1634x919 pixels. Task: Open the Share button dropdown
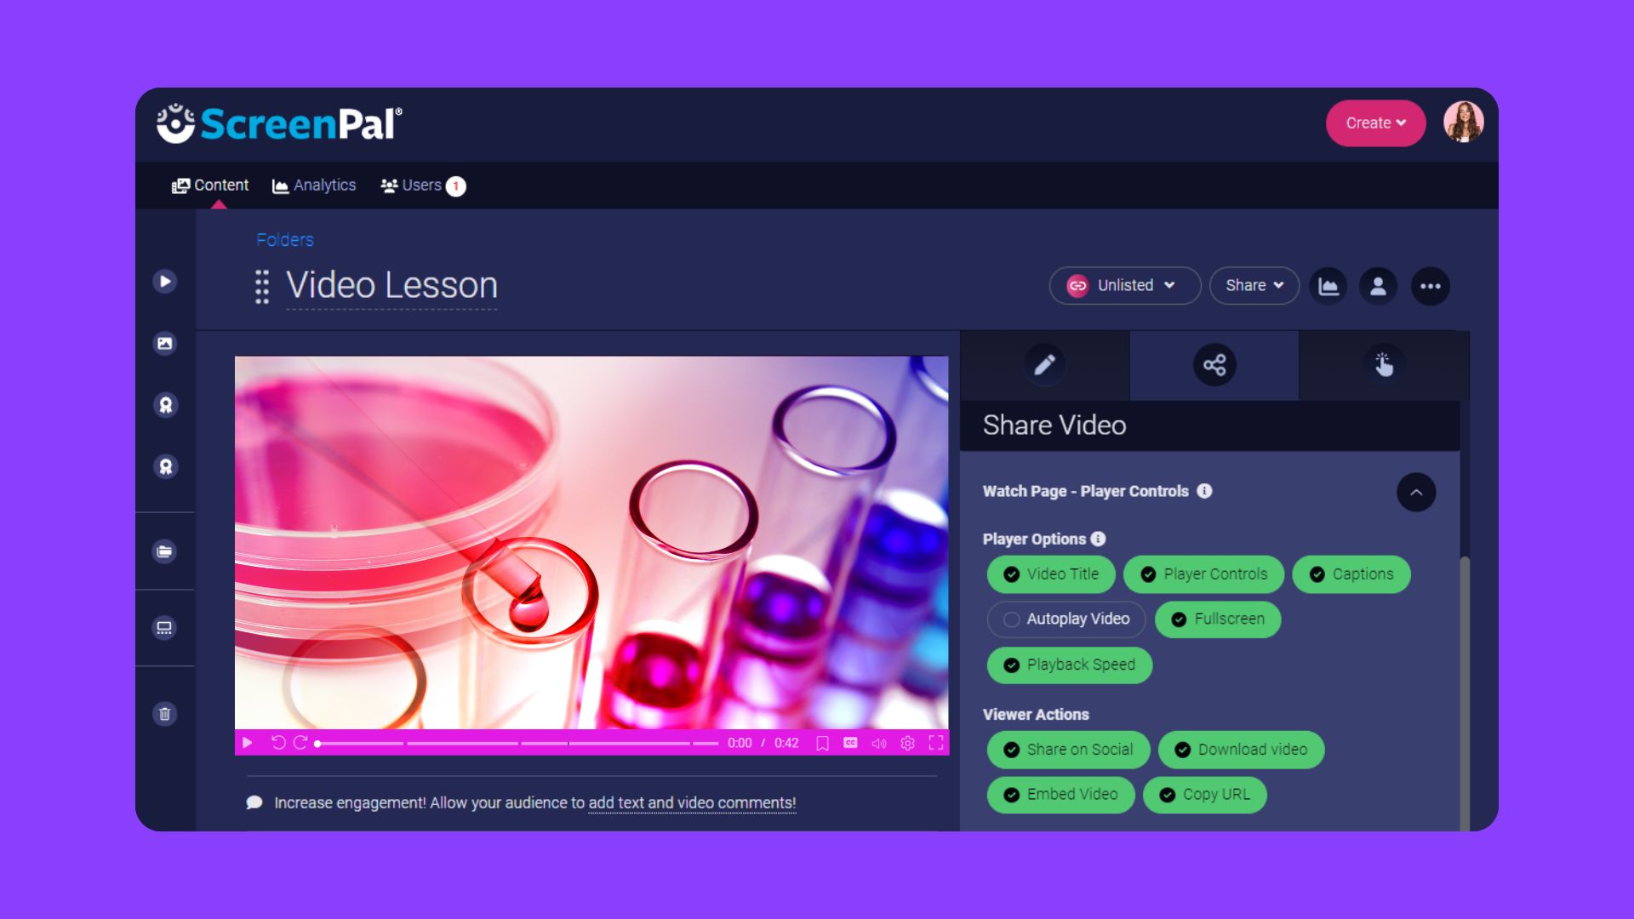(1253, 285)
